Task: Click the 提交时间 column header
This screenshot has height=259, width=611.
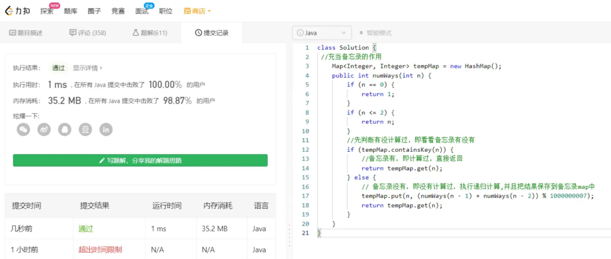Action: click(x=25, y=206)
